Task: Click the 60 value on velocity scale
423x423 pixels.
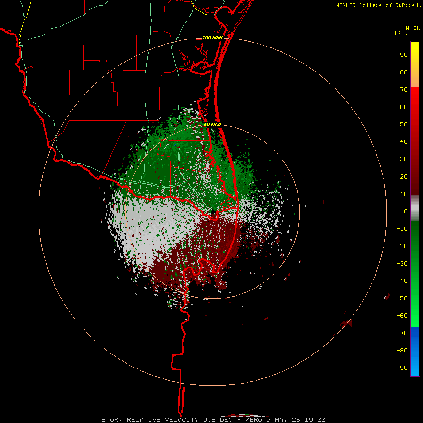Action: (404, 107)
